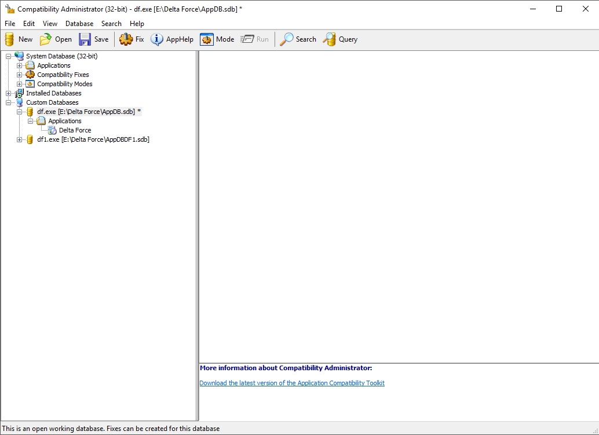The width and height of the screenshot is (599, 435).
Task: Expand the df1.exe AppDBDF1.sdb node
Action: [20, 139]
